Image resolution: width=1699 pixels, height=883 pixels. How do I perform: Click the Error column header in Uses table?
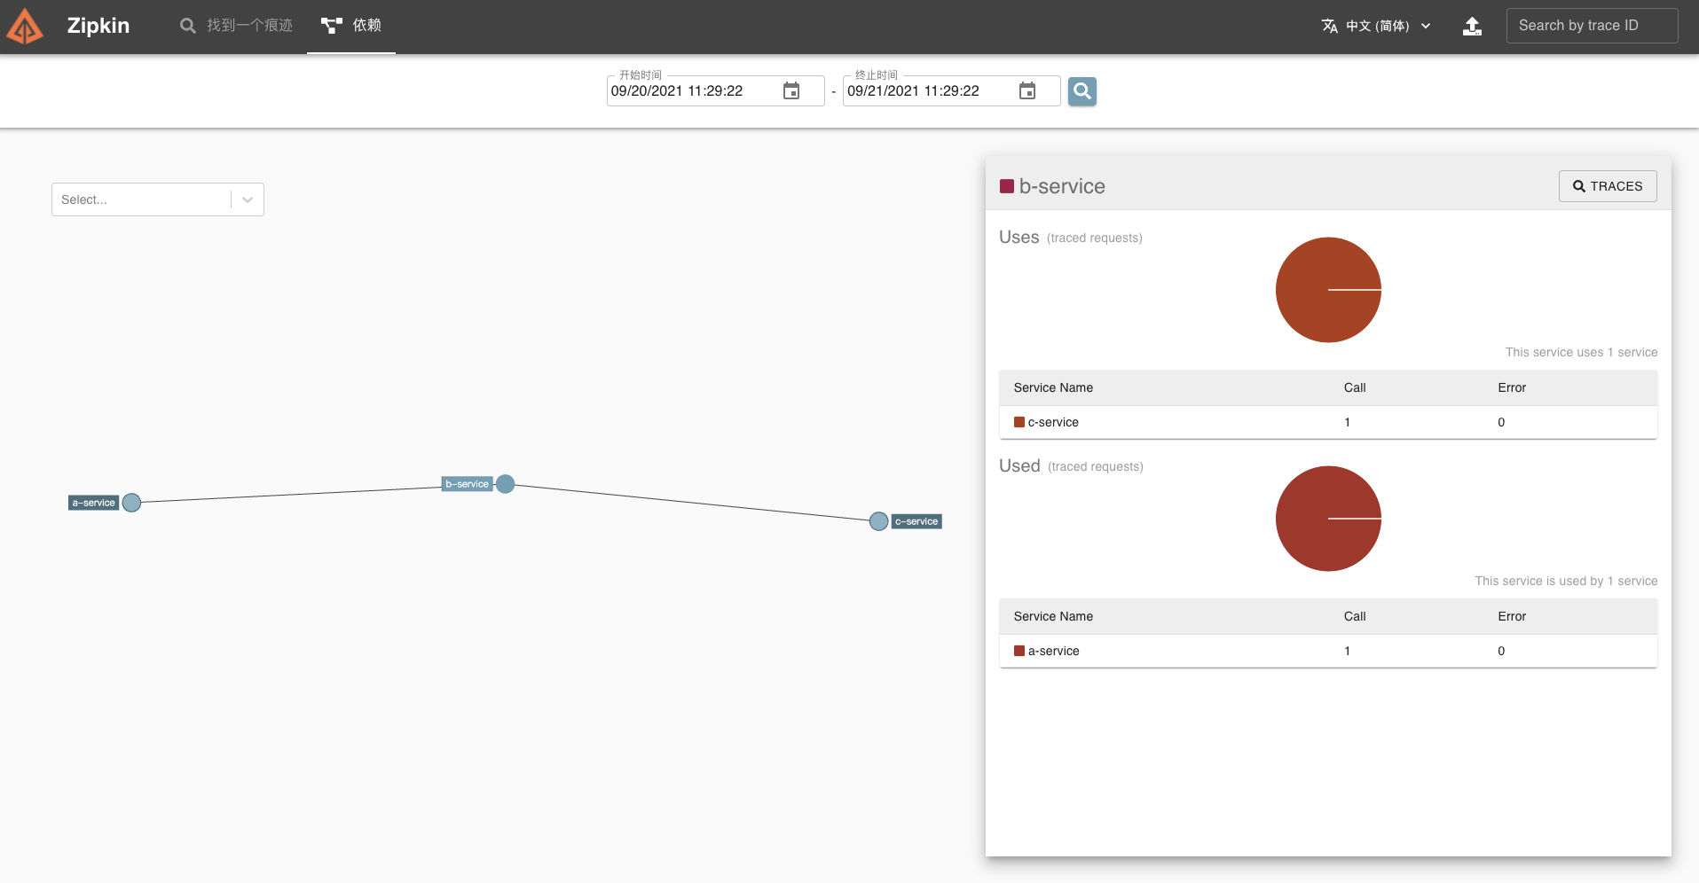(x=1512, y=387)
